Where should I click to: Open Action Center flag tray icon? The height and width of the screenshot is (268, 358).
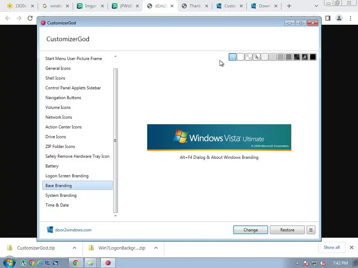(x=306, y=263)
